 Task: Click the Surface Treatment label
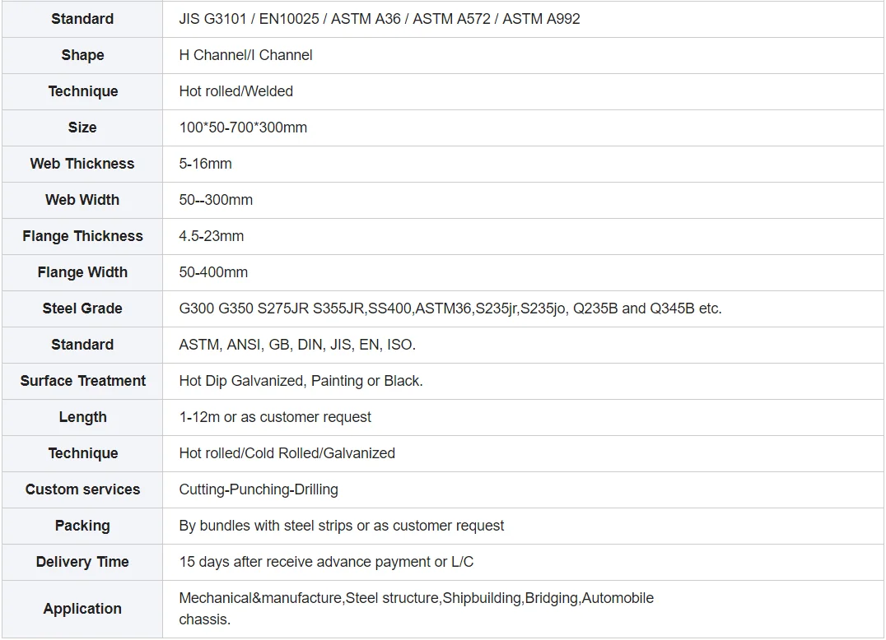point(82,381)
